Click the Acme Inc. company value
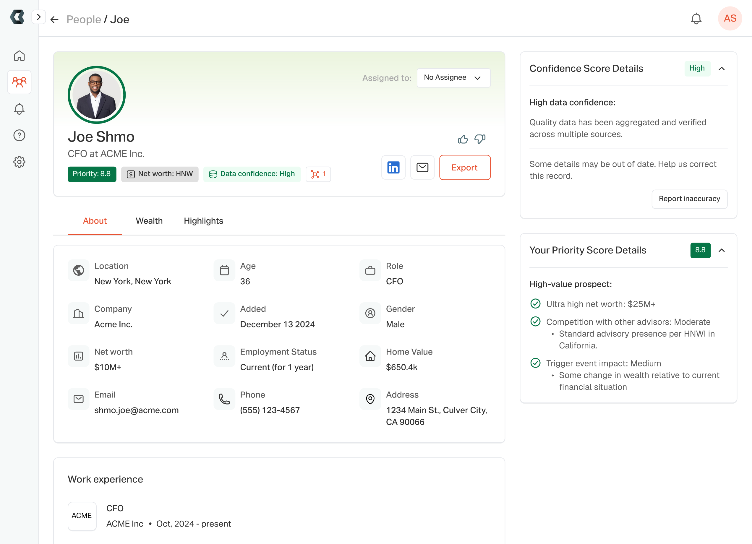 [x=113, y=324]
